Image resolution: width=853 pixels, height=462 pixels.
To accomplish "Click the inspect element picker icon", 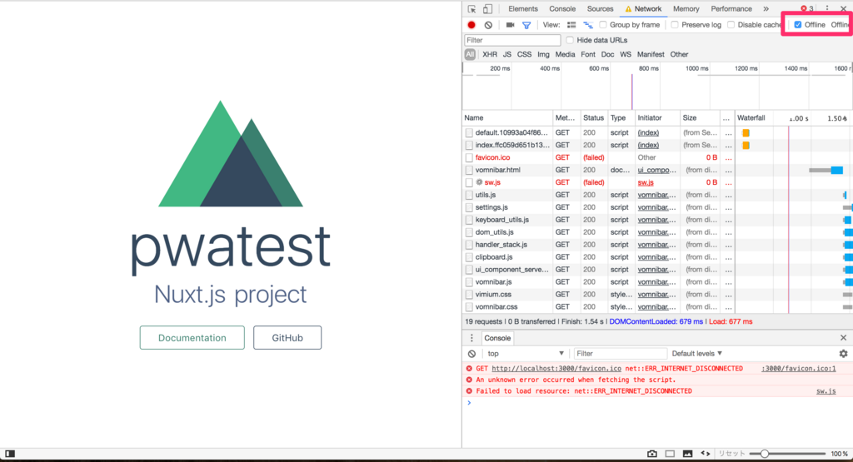I will pos(471,8).
